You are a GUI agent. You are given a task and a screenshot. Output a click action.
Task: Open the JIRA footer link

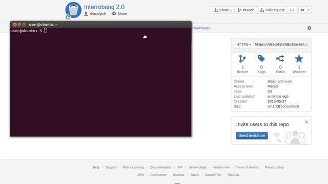pyautogui.click(x=140, y=175)
